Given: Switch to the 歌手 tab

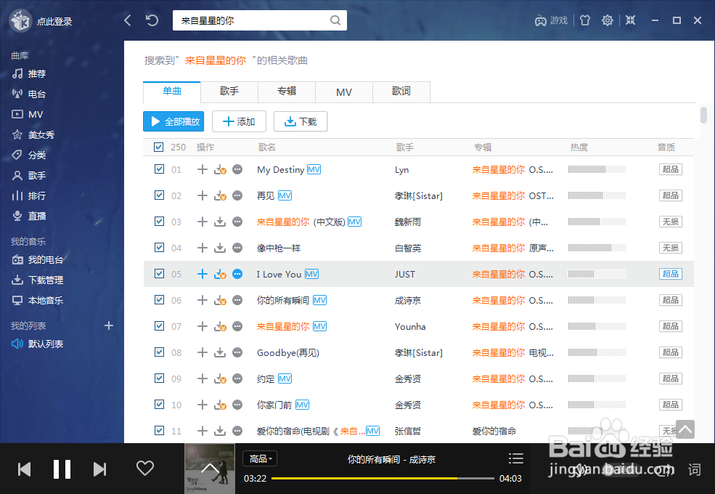Looking at the screenshot, I should click(229, 92).
